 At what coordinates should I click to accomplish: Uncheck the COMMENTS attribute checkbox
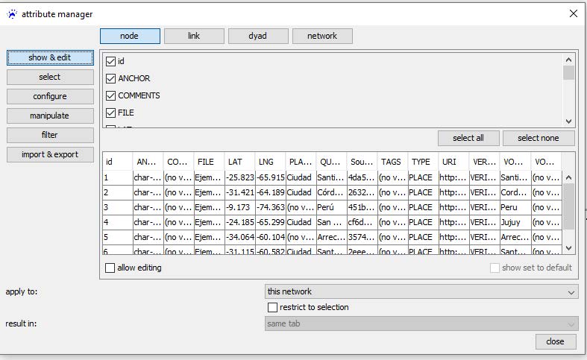111,95
